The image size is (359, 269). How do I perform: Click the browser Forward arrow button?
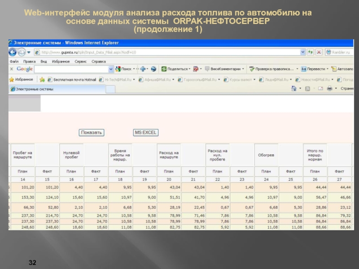coord(22,52)
